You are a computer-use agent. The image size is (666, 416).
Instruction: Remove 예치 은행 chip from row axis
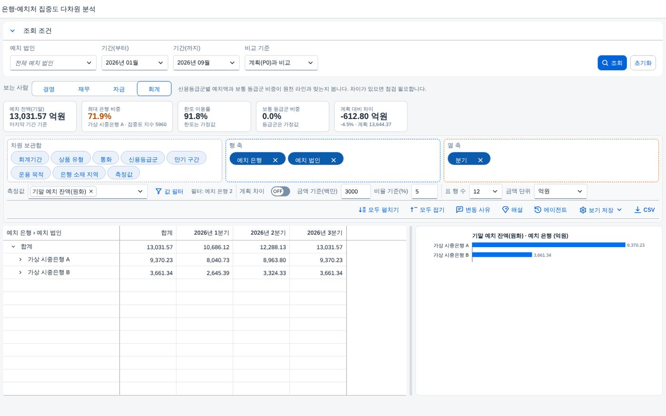click(x=275, y=160)
